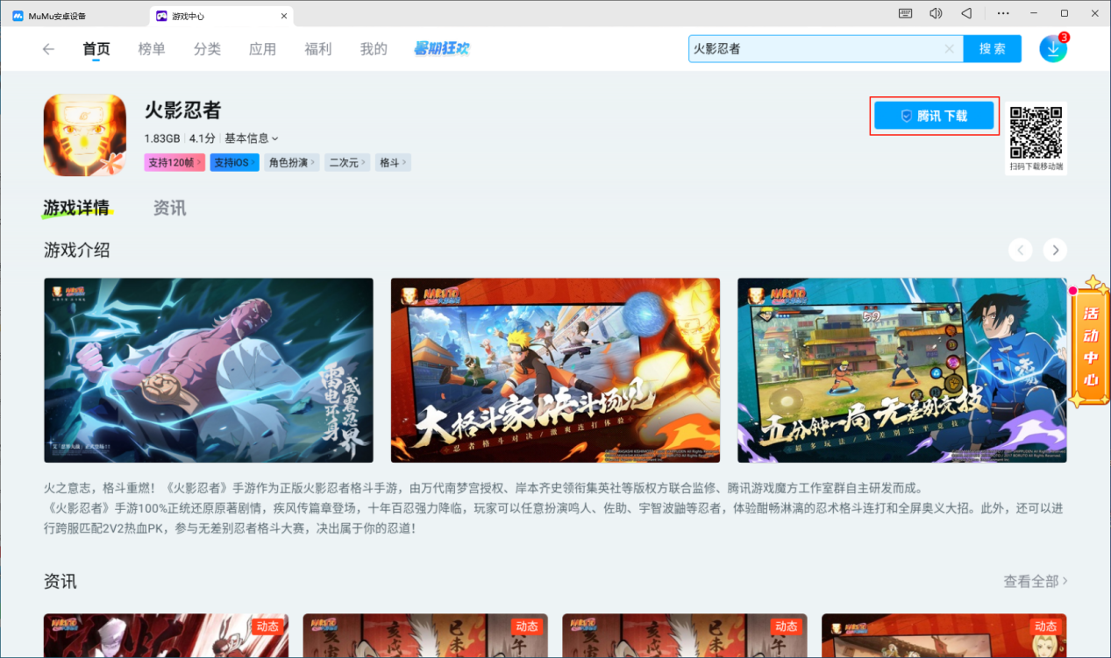The width and height of the screenshot is (1111, 658).
Task: Click the back arrow beside 首页
Action: 48,49
